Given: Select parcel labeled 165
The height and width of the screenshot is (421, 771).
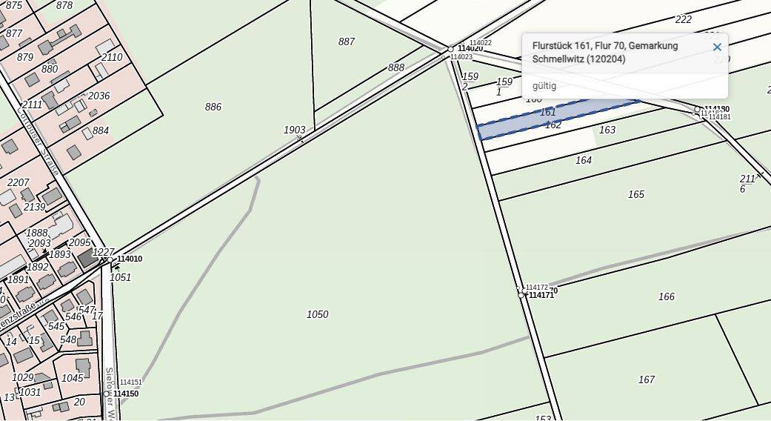Looking at the screenshot, I should [635, 194].
